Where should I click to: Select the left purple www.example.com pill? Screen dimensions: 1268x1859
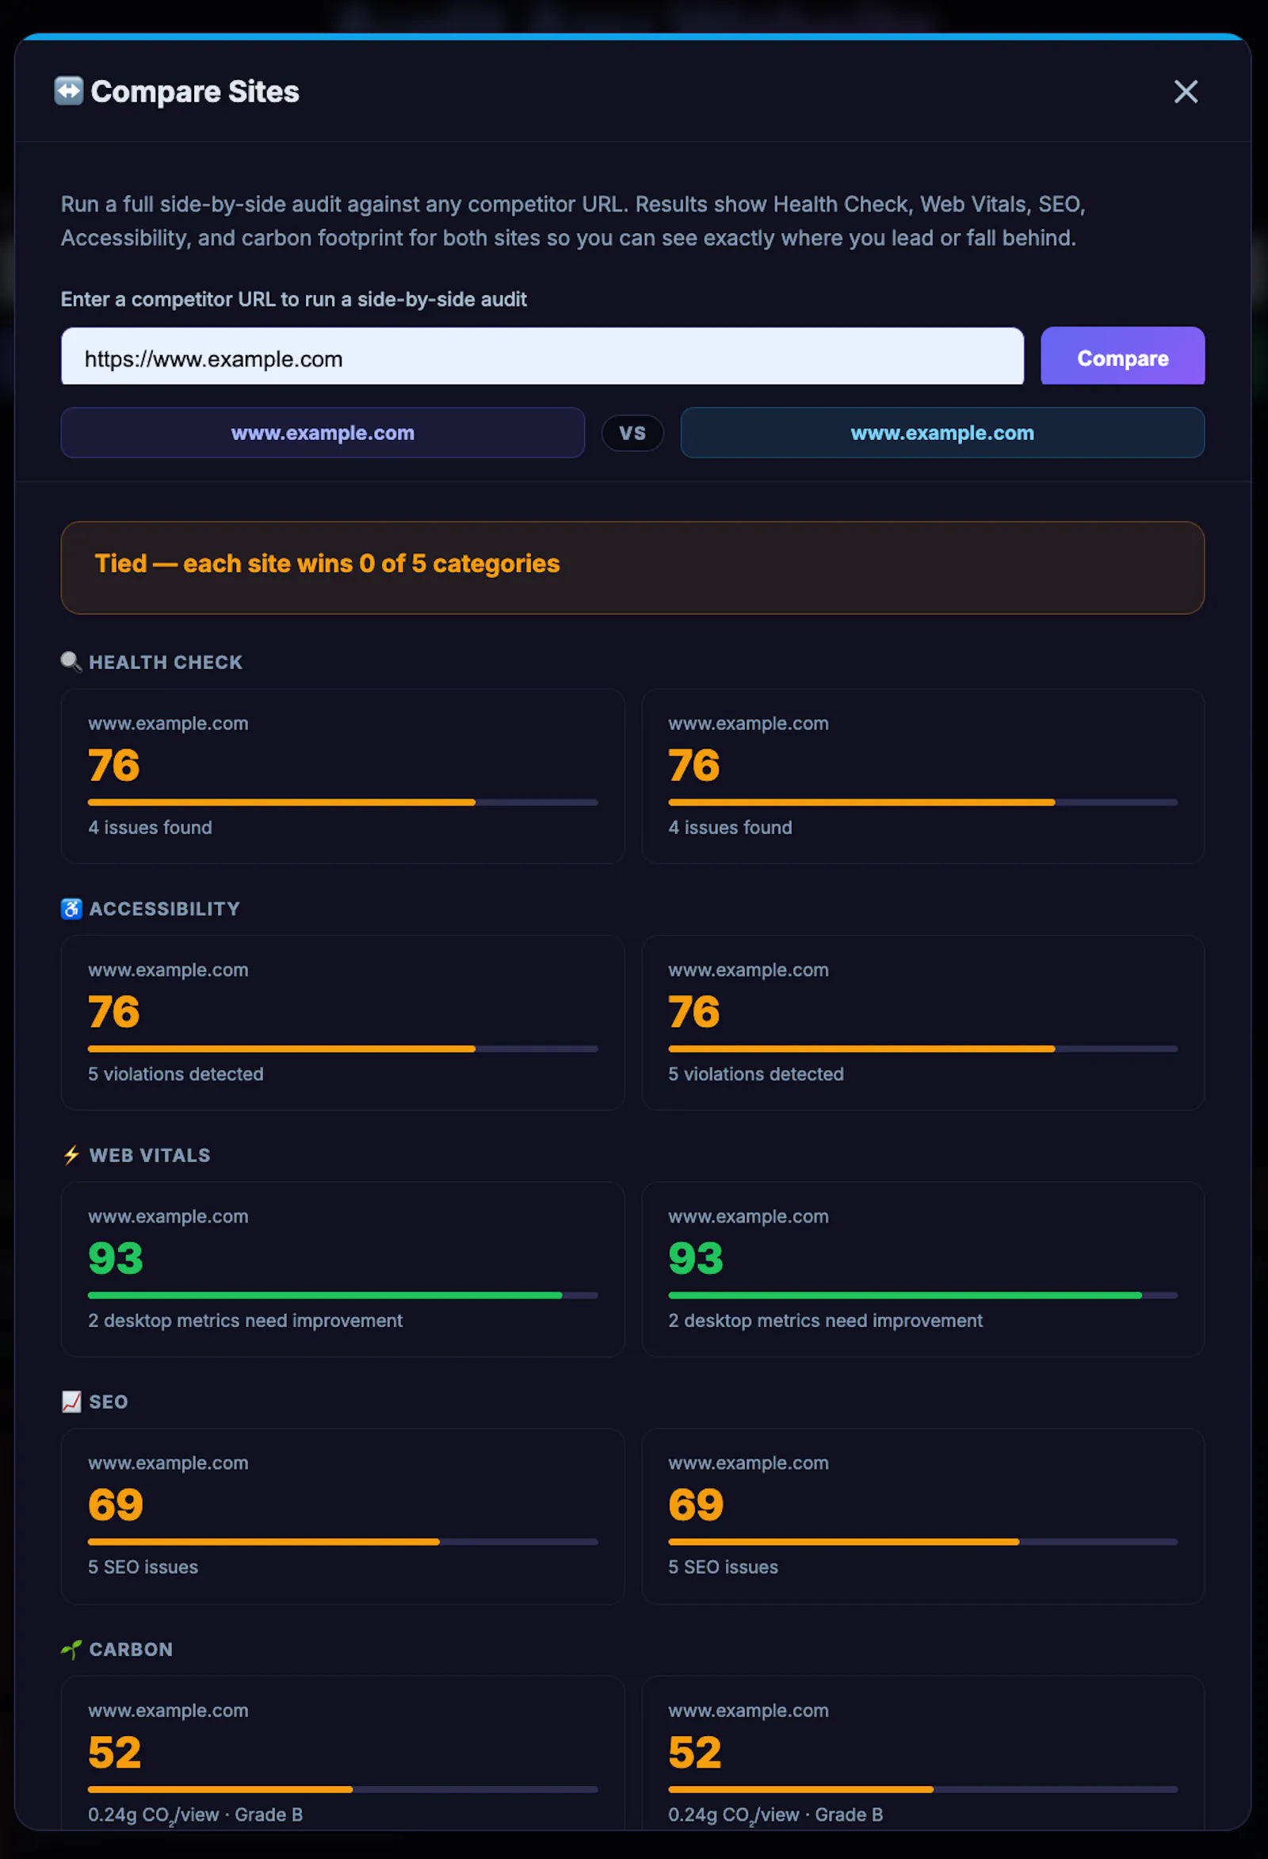[x=323, y=433]
